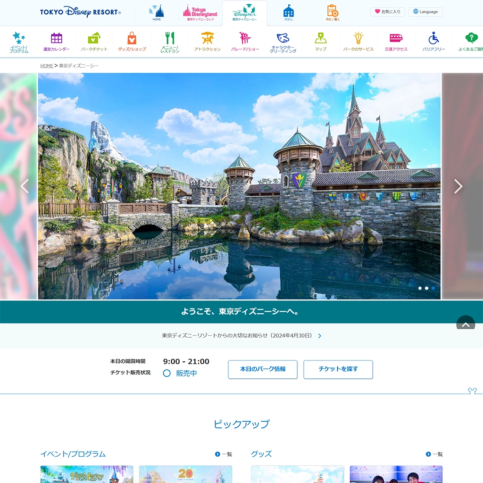The width and height of the screenshot is (483, 483).
Task: Click the scroll-to-top arrow button
Action: click(x=466, y=323)
